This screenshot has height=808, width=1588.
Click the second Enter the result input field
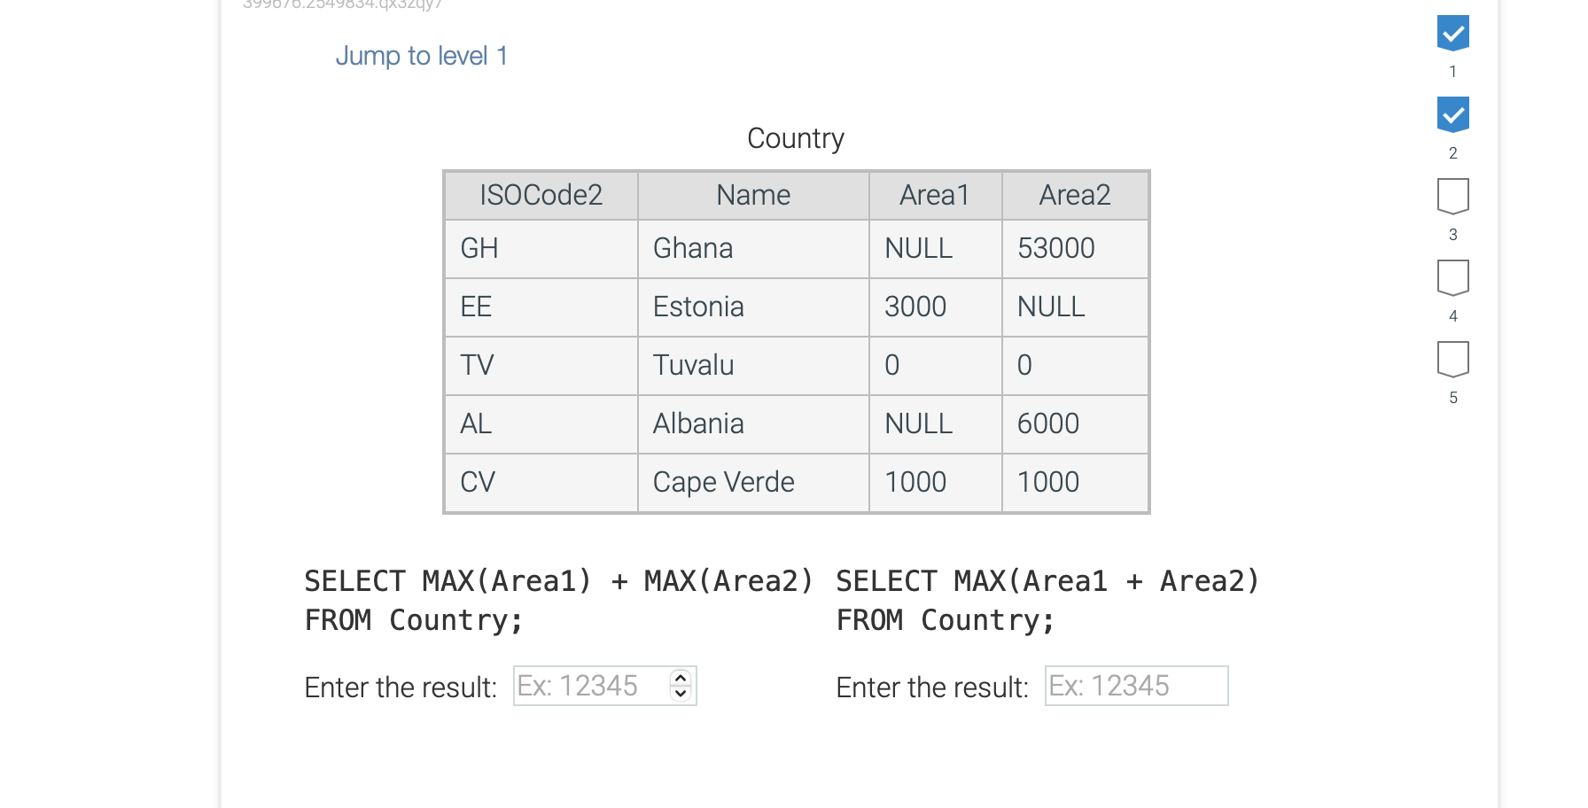[x=1135, y=686]
